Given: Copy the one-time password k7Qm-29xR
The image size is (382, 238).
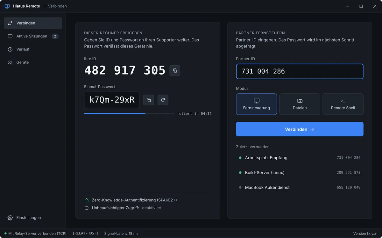Looking at the screenshot, I should [x=149, y=100].
